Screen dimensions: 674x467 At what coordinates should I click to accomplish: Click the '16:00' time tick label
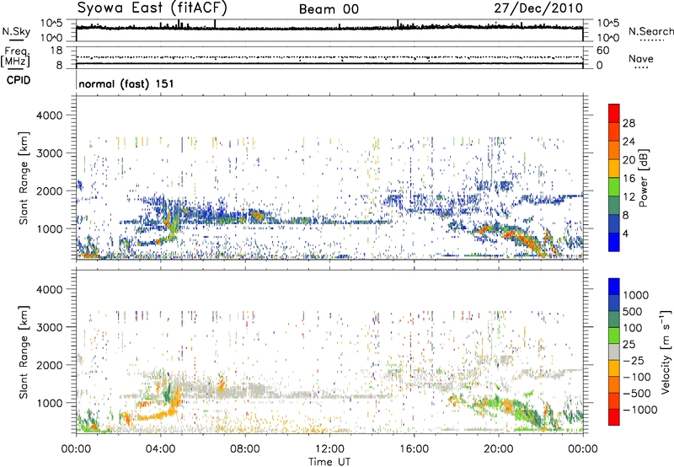click(x=414, y=449)
